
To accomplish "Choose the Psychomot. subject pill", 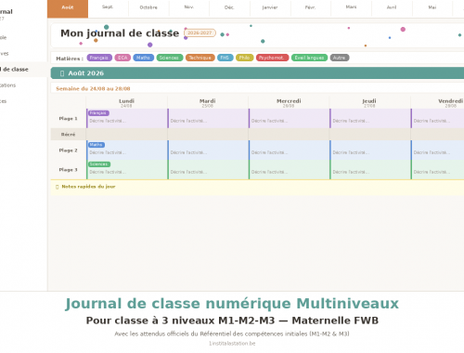I will 272,58.
